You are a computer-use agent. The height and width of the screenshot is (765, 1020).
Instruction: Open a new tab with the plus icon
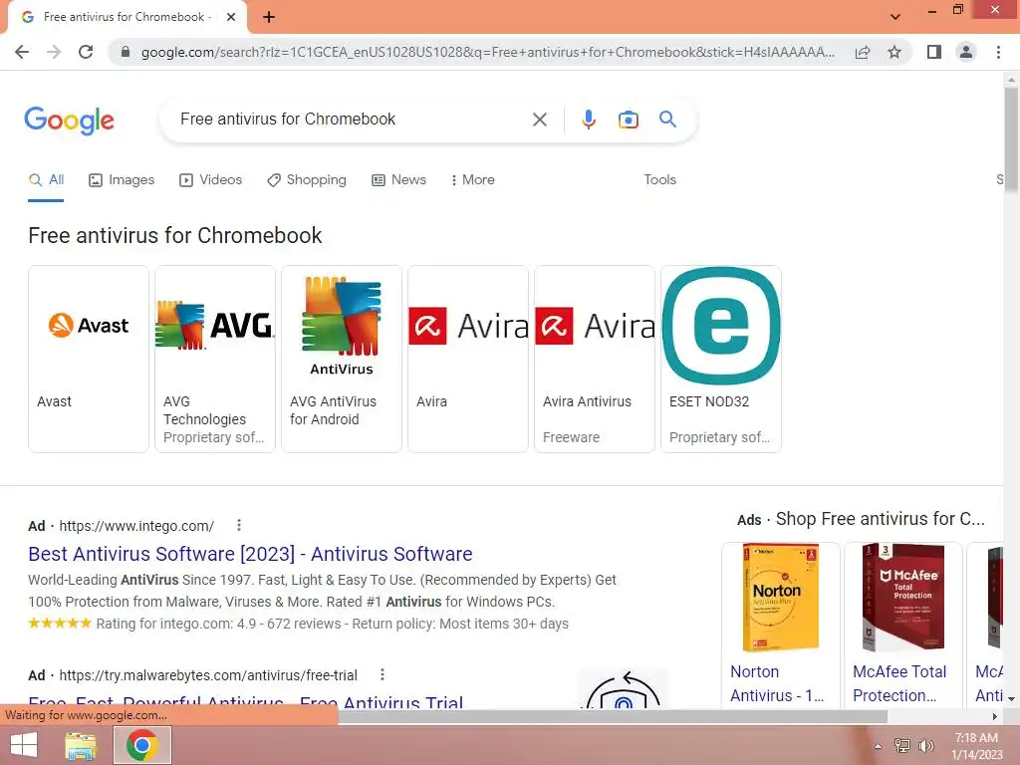click(269, 18)
